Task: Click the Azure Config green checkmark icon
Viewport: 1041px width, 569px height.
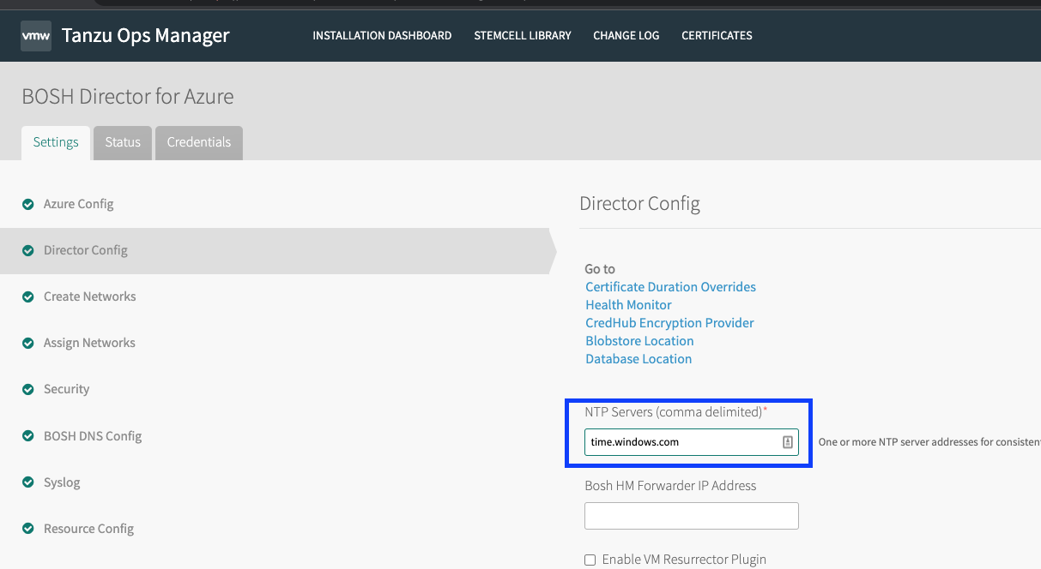Action: 27,205
